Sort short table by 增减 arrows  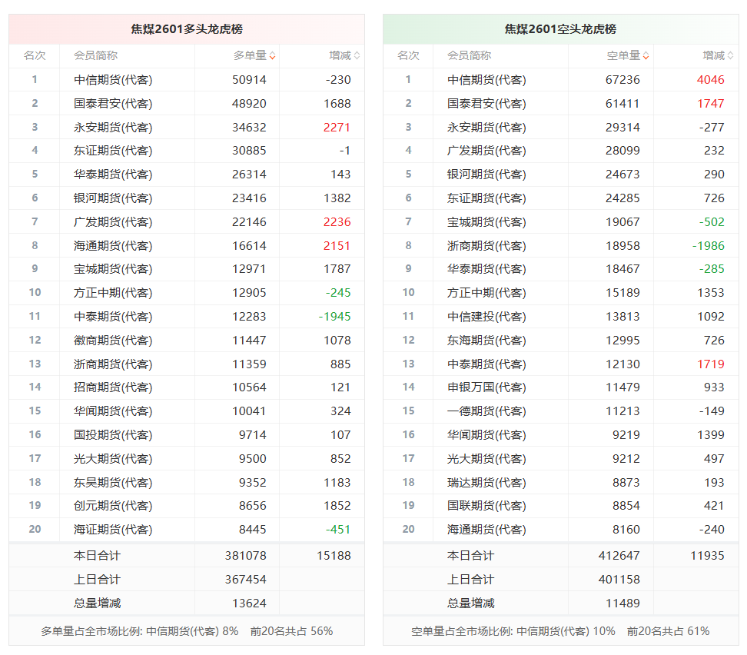click(x=730, y=56)
